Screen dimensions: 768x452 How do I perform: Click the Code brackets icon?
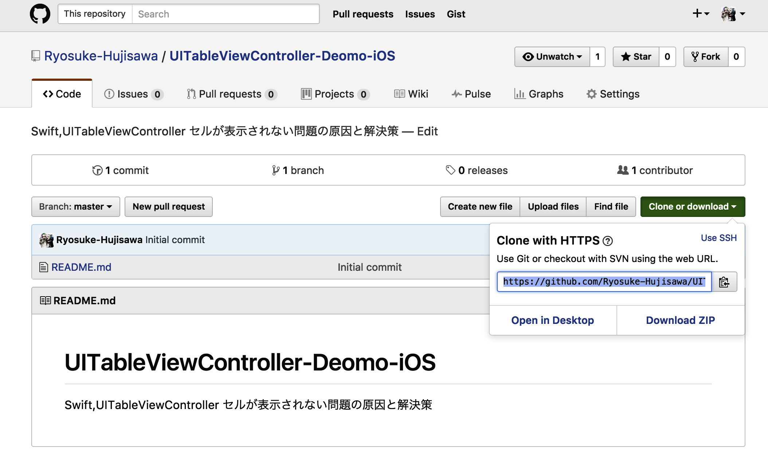[48, 94]
